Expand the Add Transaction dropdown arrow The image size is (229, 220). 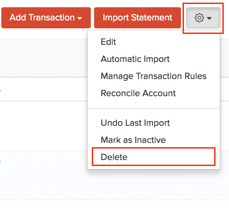pos(80,18)
